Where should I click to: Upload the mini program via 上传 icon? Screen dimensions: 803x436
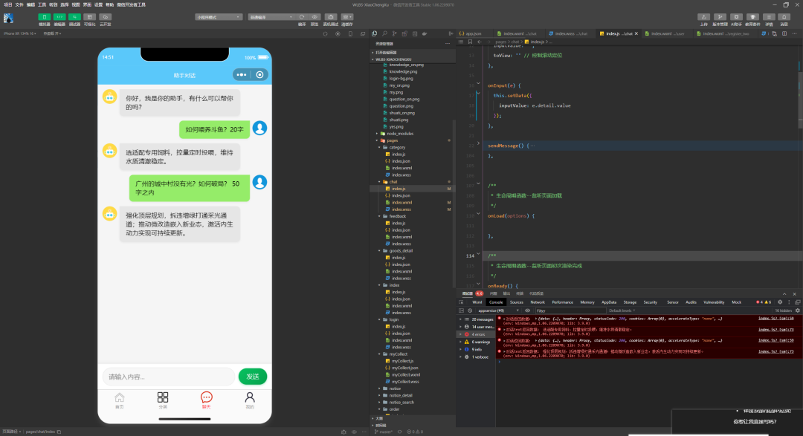(x=704, y=17)
